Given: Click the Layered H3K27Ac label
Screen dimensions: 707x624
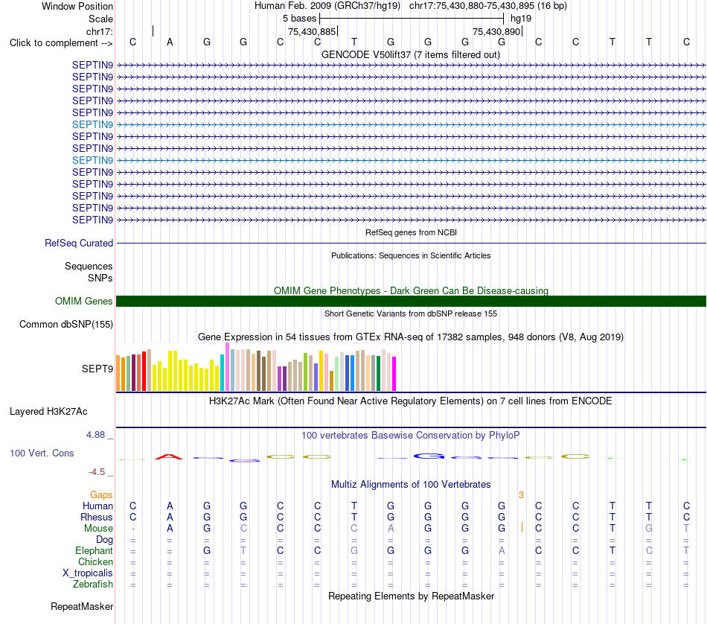Looking at the screenshot, I should pyautogui.click(x=48, y=412).
